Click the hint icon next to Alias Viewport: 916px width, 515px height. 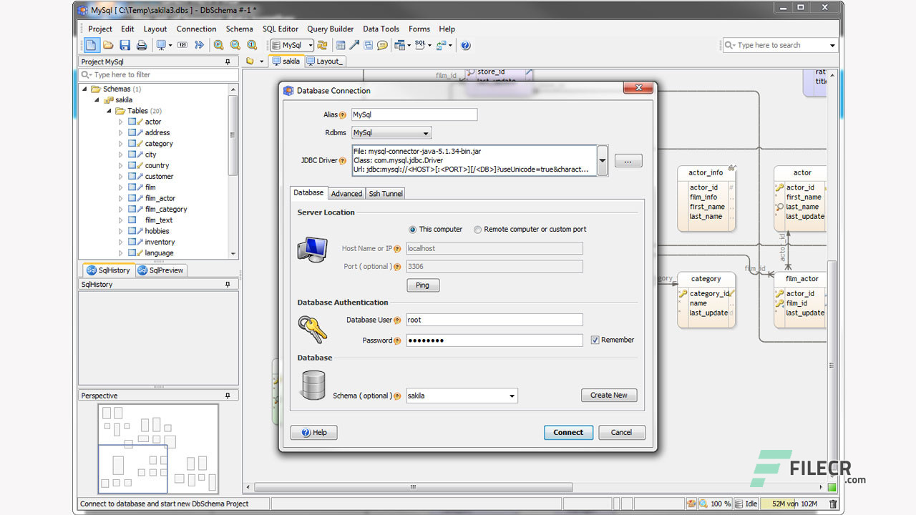point(342,114)
